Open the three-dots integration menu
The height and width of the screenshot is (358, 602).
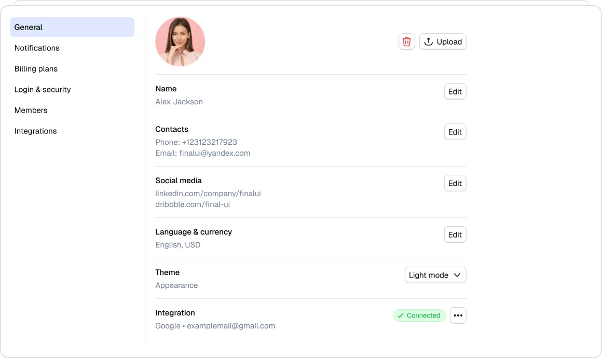(x=458, y=315)
